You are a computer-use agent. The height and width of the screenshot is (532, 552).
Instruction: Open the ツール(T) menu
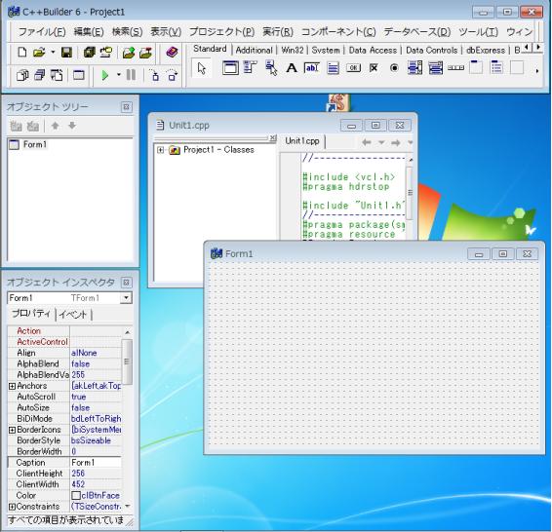[x=478, y=32]
